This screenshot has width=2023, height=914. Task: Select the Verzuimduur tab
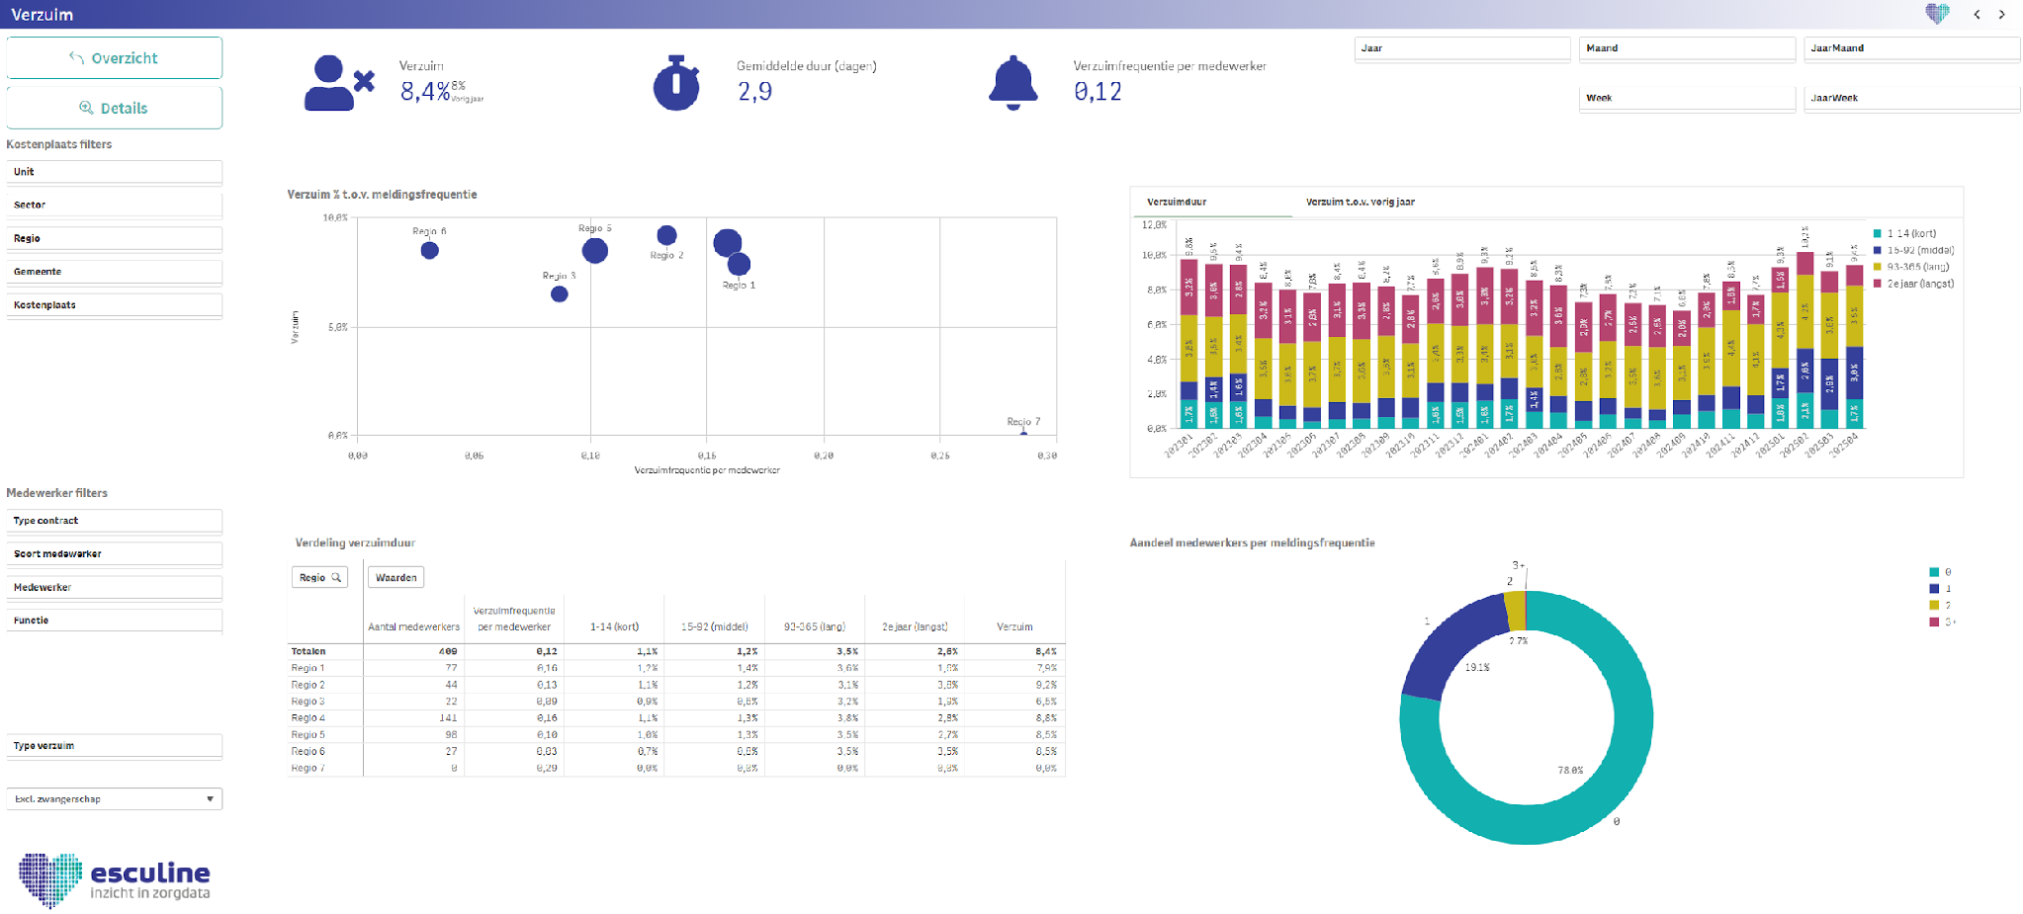1177,202
